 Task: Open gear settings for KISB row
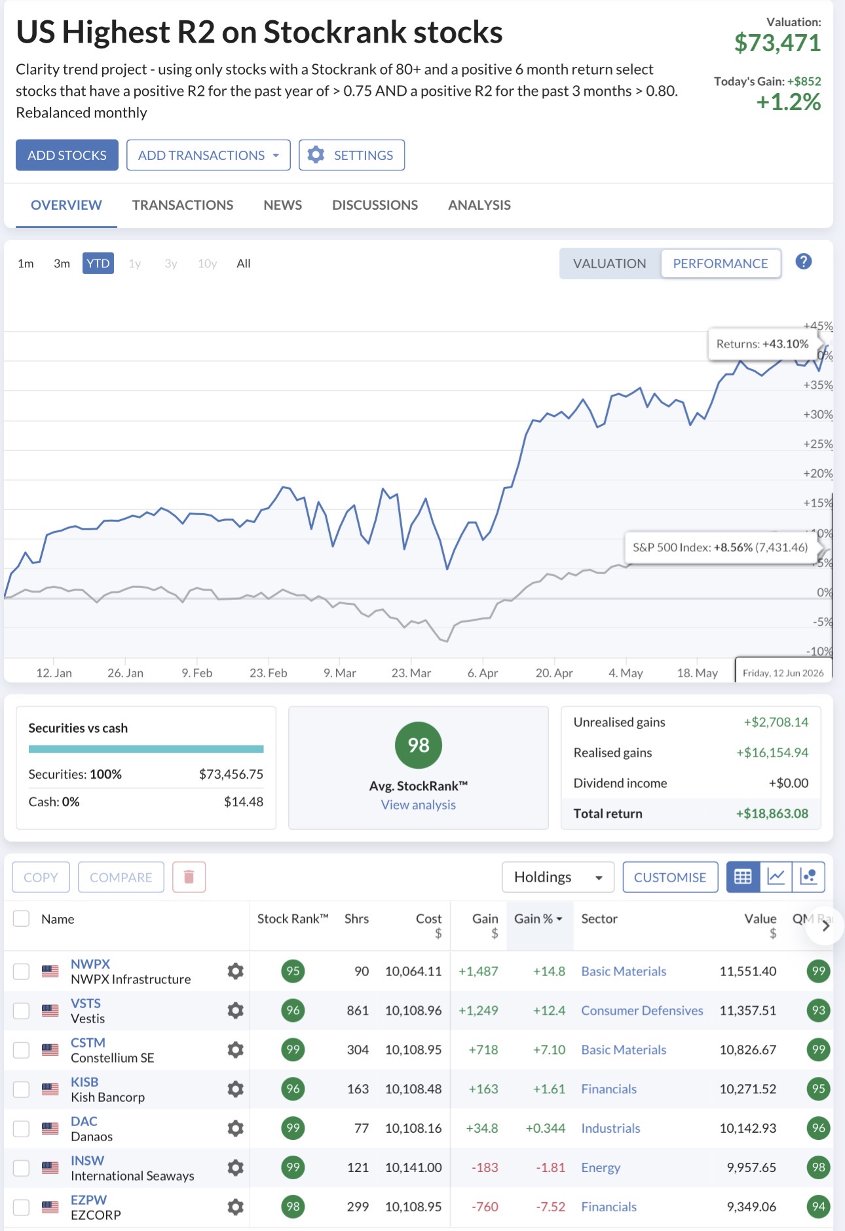(236, 1089)
